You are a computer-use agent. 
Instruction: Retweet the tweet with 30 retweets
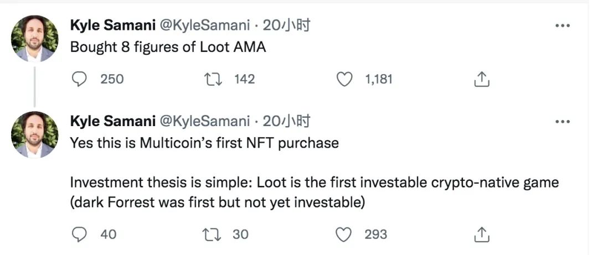(x=213, y=235)
